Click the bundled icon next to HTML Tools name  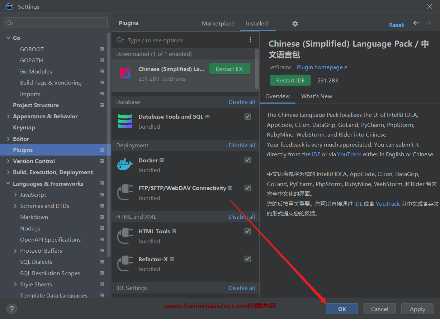[x=174, y=231]
